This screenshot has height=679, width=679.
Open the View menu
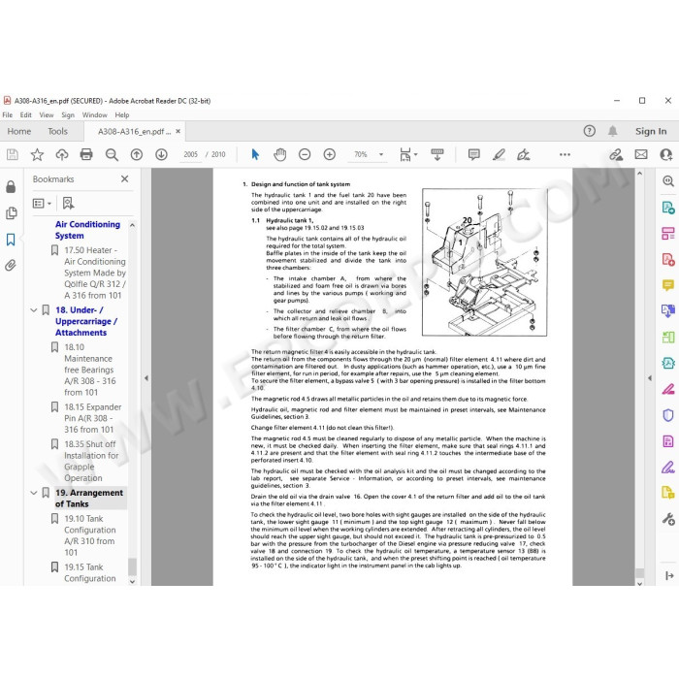47,114
